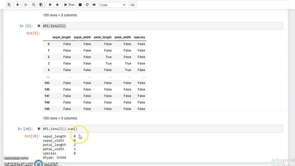Run cell In [9] using its run marker
The width and height of the screenshot is (295, 166).
(x=39, y=26)
